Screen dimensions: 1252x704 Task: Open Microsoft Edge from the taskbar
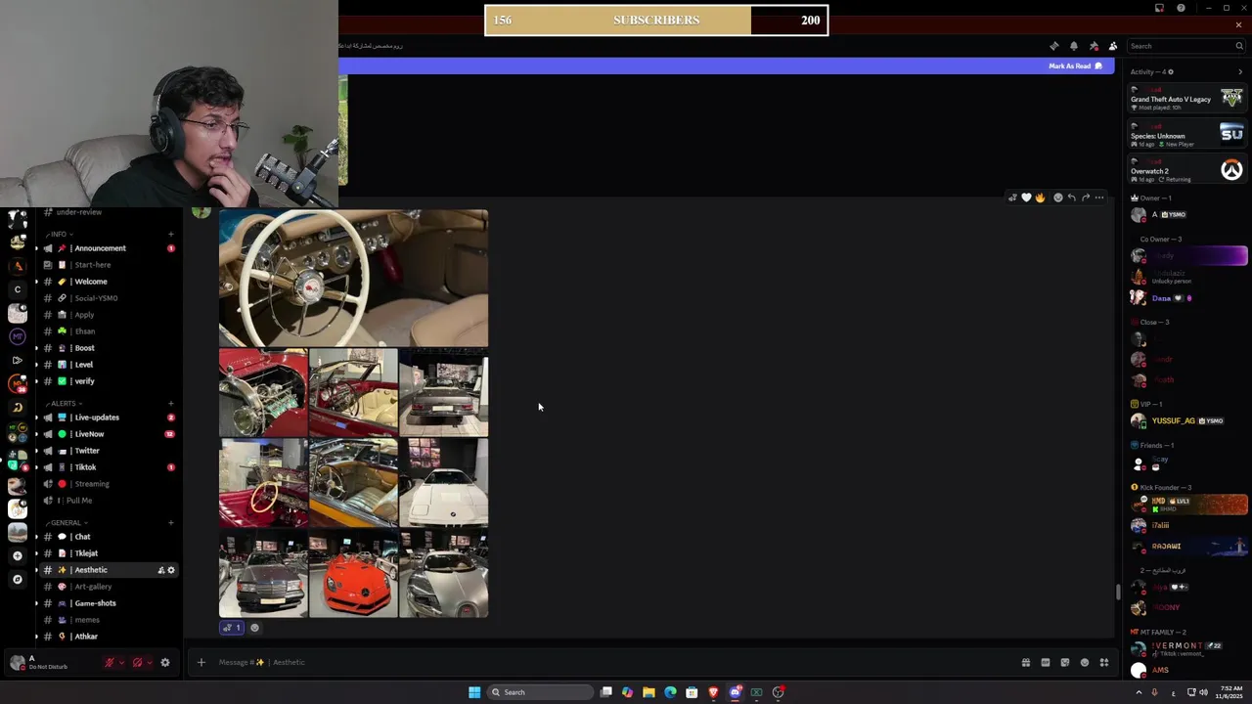[x=670, y=692]
